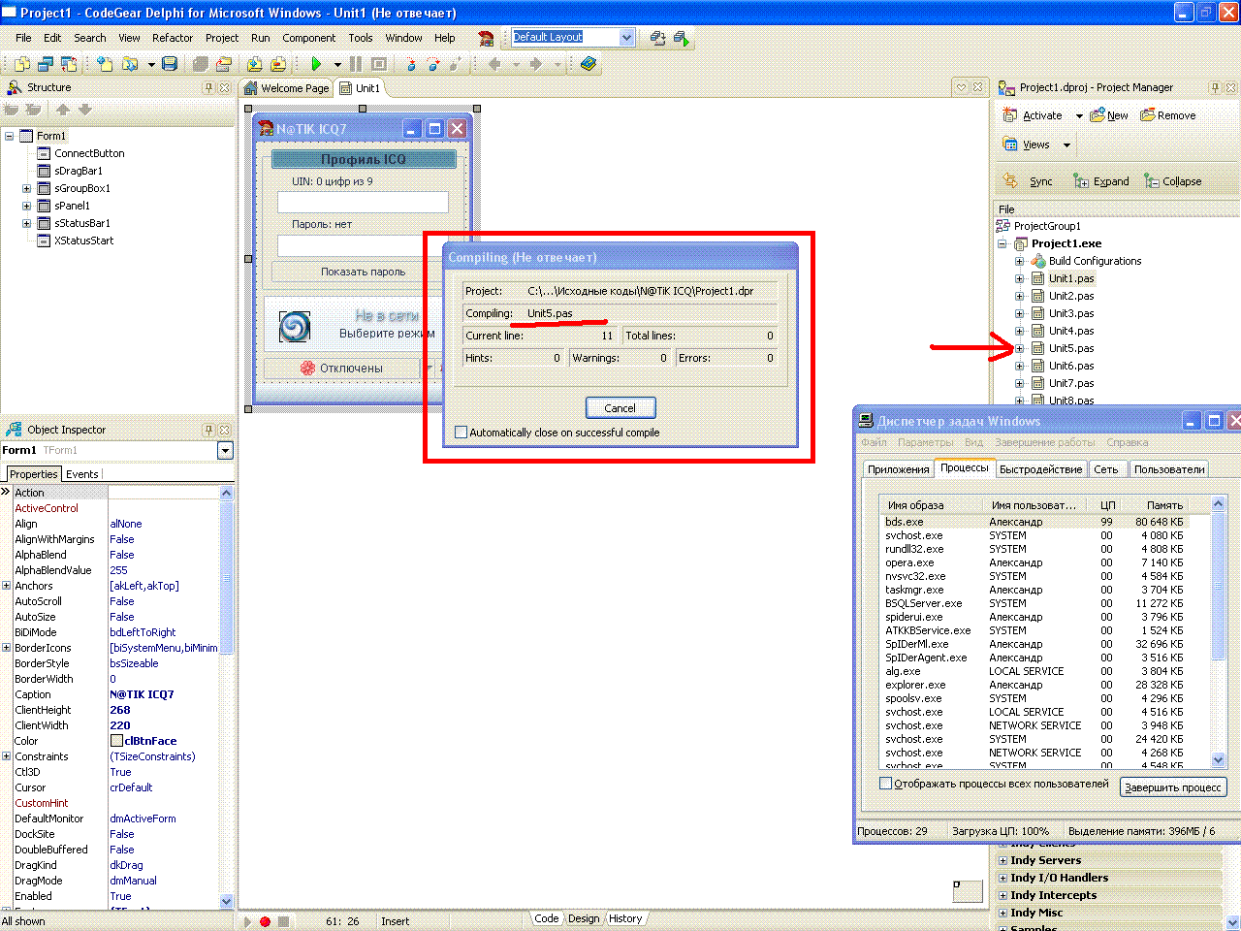The width and height of the screenshot is (1241, 931).
Task: Click the Профиль ICQ header button on form
Action: click(x=364, y=159)
